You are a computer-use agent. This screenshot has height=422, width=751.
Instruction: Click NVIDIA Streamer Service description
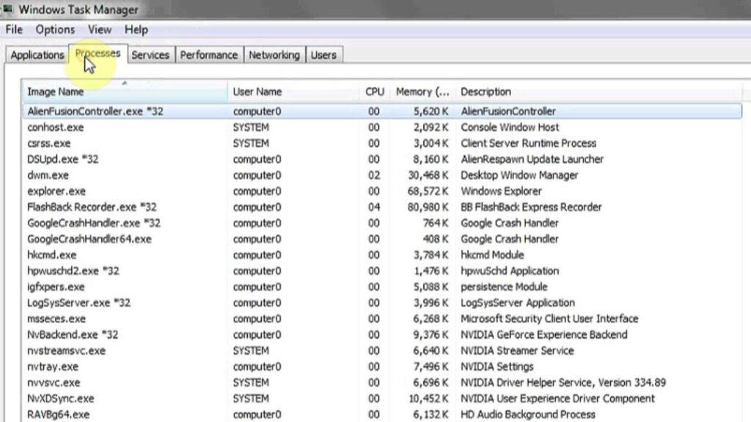coord(517,351)
